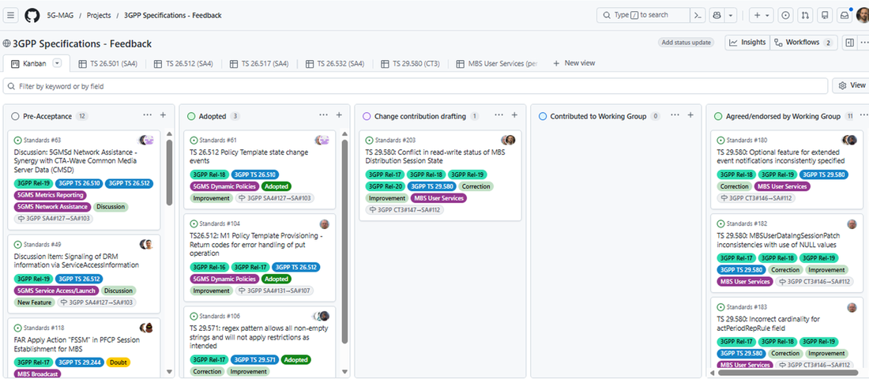Switch to TS 26.532 (SA4) tab
Screen dimensions: 869x379
tap(335, 64)
